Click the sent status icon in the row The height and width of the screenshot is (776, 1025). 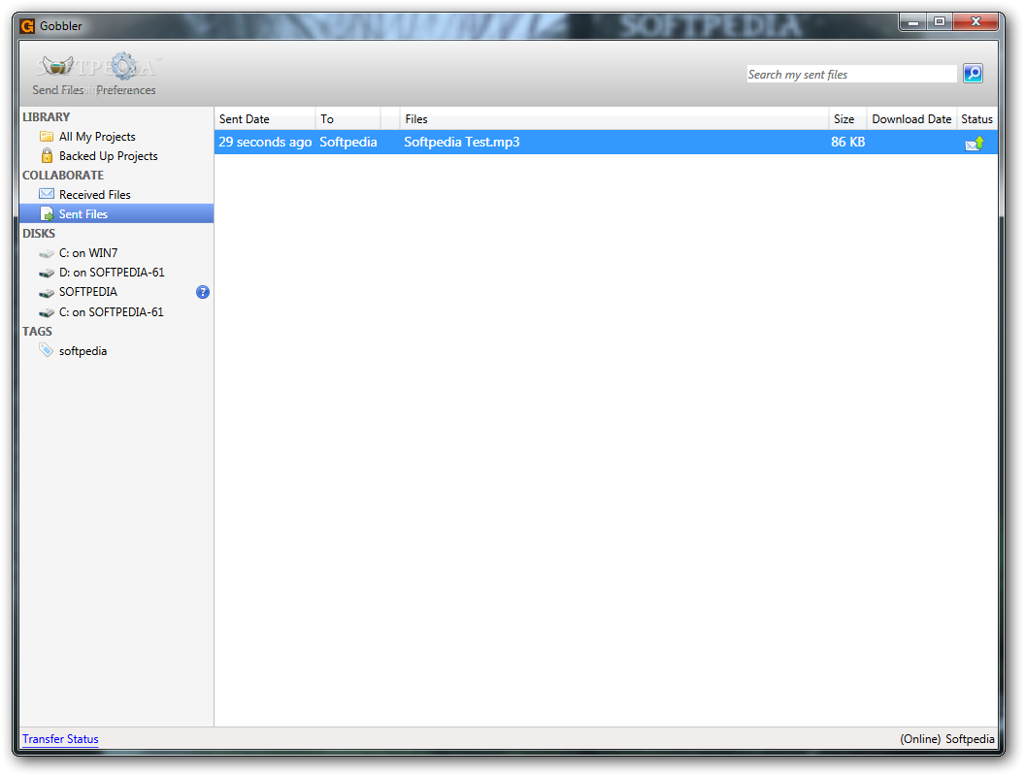(975, 143)
